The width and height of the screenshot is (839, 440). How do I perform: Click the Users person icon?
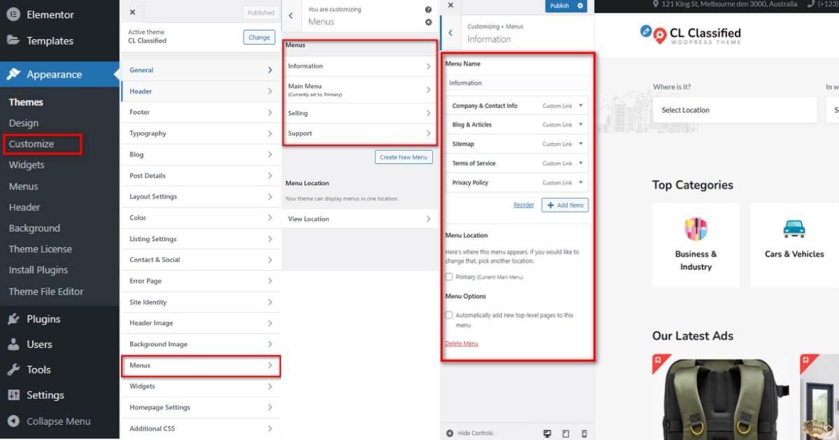pyautogui.click(x=13, y=344)
